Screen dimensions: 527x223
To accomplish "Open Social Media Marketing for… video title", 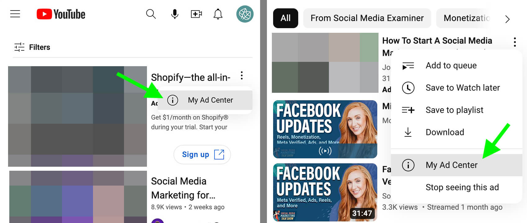I will (x=183, y=188).
